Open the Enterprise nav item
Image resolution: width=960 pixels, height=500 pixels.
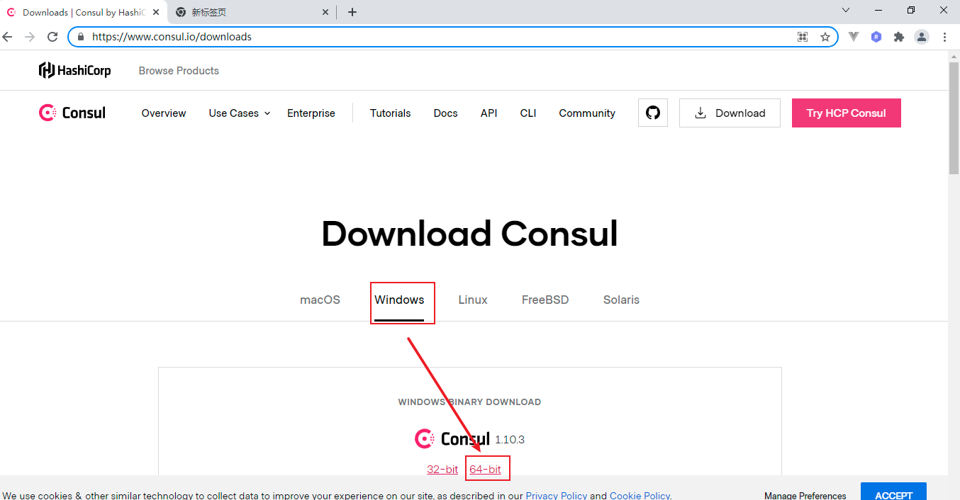(x=311, y=113)
